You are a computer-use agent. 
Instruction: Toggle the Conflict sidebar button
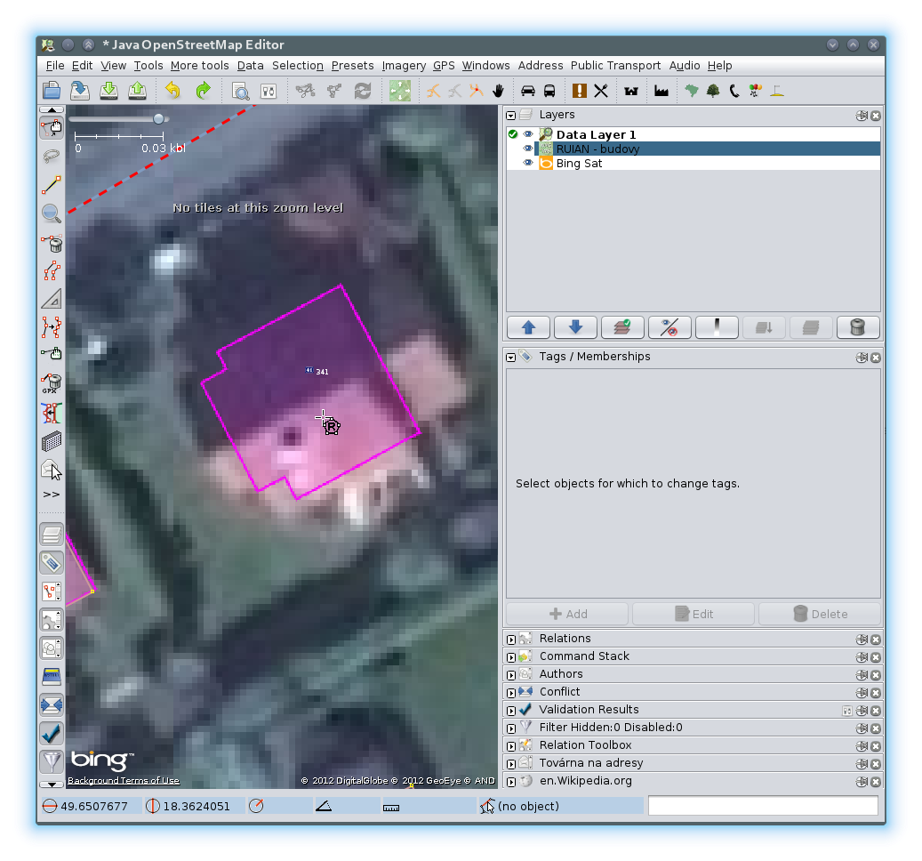click(x=52, y=704)
